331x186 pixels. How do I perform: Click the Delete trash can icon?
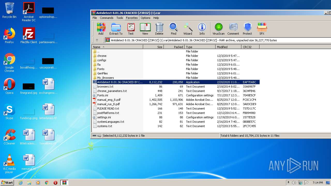pyautogui.click(x=159, y=29)
